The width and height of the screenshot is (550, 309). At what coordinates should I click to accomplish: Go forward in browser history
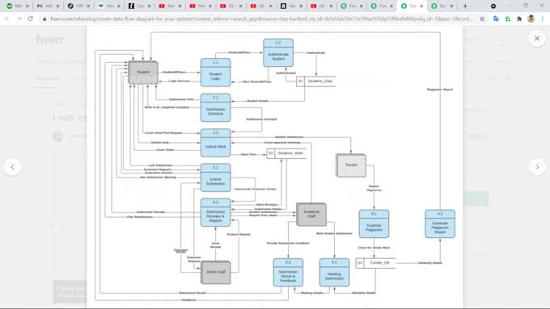19,19
